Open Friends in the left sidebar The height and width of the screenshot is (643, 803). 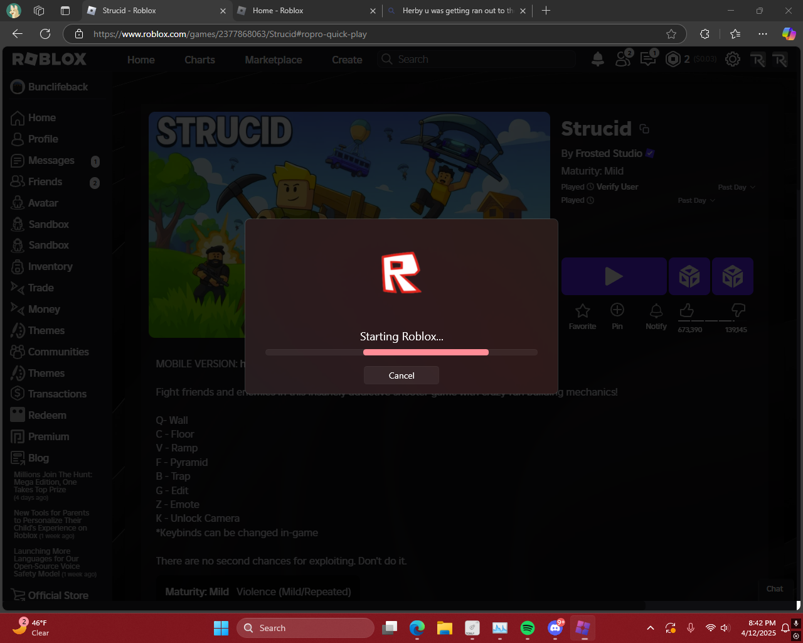tap(36, 181)
